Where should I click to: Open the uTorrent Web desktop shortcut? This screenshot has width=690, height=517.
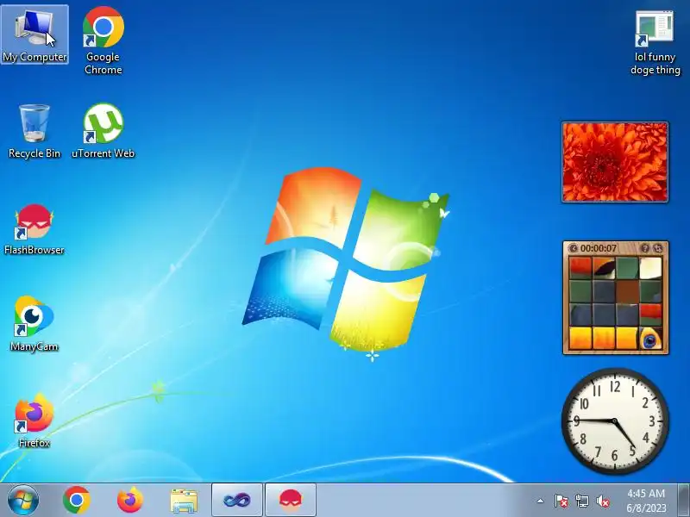coord(103,131)
